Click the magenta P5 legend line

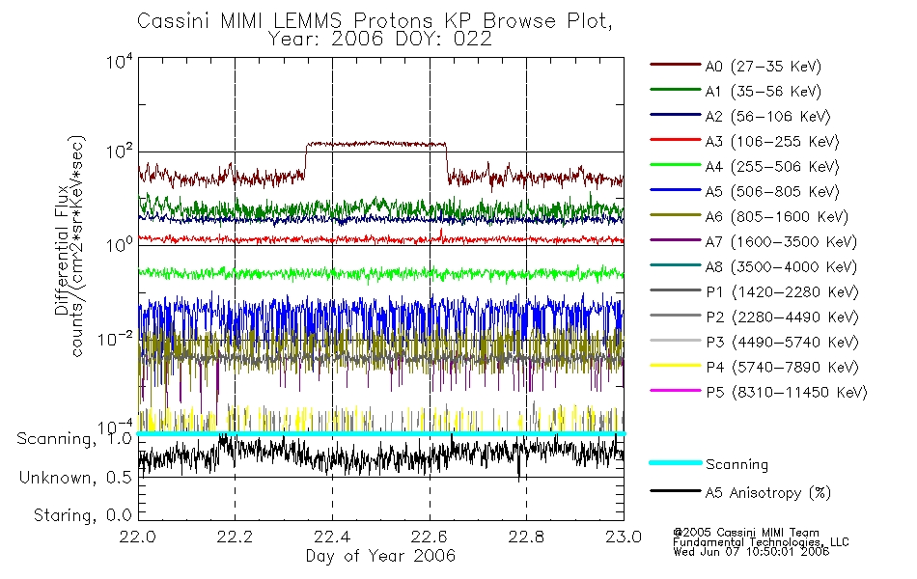676,390
